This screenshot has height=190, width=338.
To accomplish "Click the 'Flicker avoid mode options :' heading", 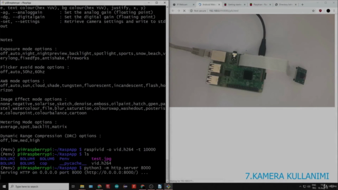I will [x=34, y=67].
